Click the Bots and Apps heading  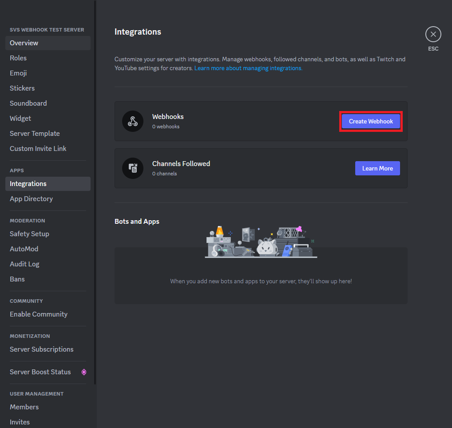click(137, 222)
